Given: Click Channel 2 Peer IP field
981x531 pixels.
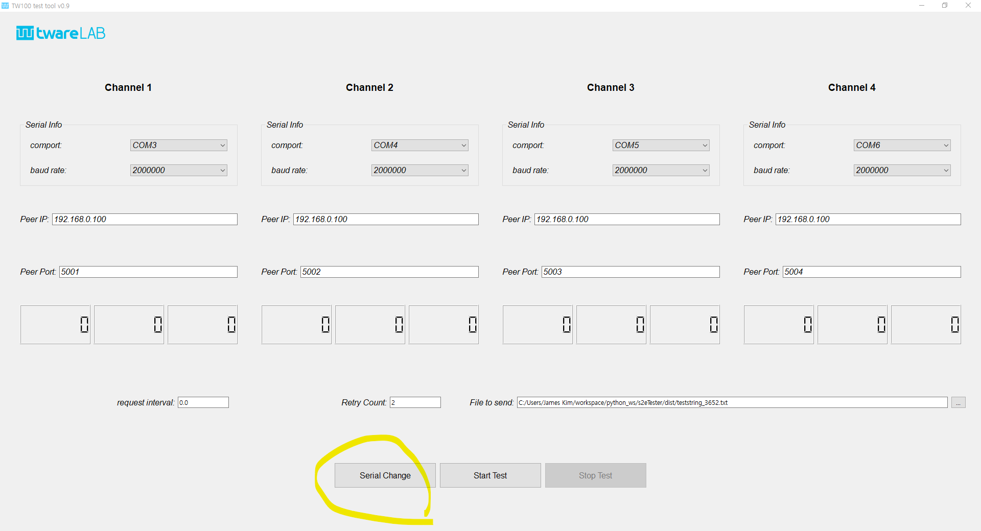Looking at the screenshot, I should click(386, 219).
